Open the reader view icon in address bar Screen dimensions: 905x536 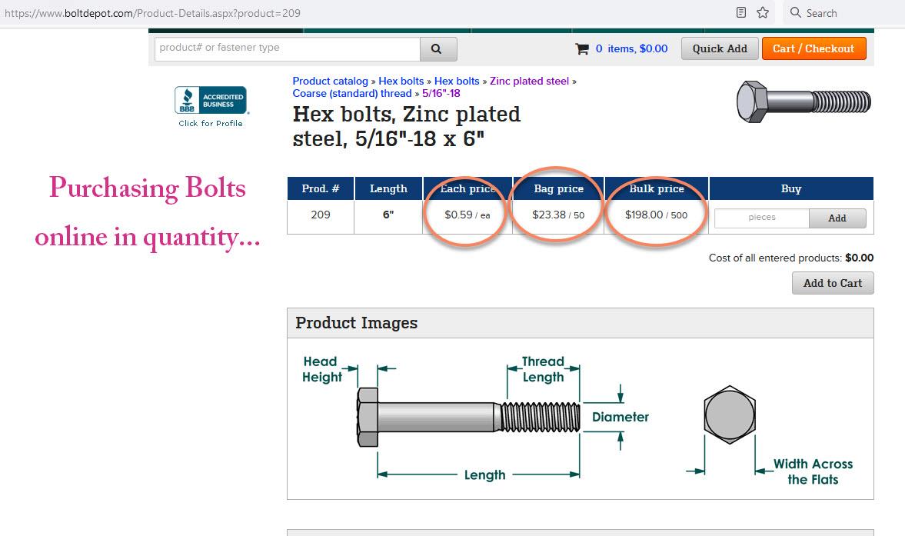pos(741,13)
